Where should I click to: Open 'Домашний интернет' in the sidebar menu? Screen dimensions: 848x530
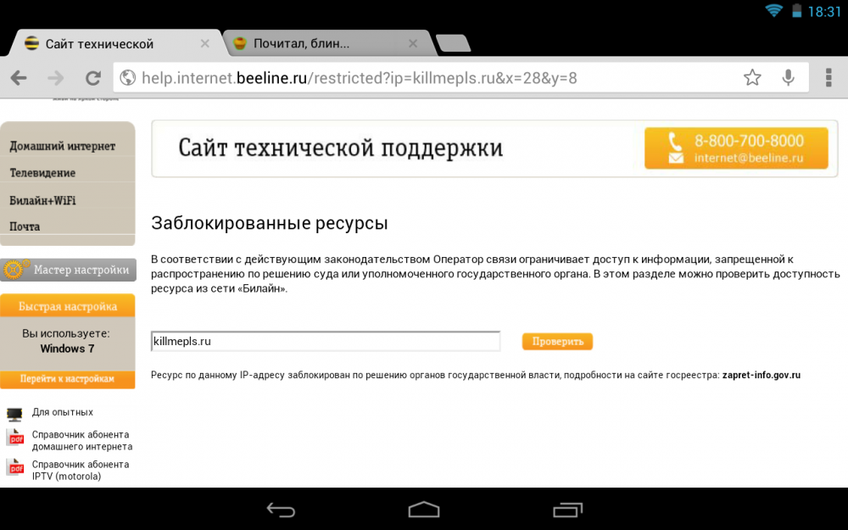point(62,146)
